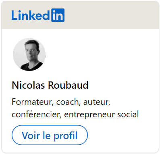Click the word "auteur" in headline
This screenshot has width=160, height=154.
pos(96,102)
